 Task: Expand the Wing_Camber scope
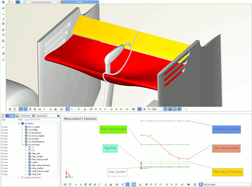pyautogui.click(x=26, y=168)
